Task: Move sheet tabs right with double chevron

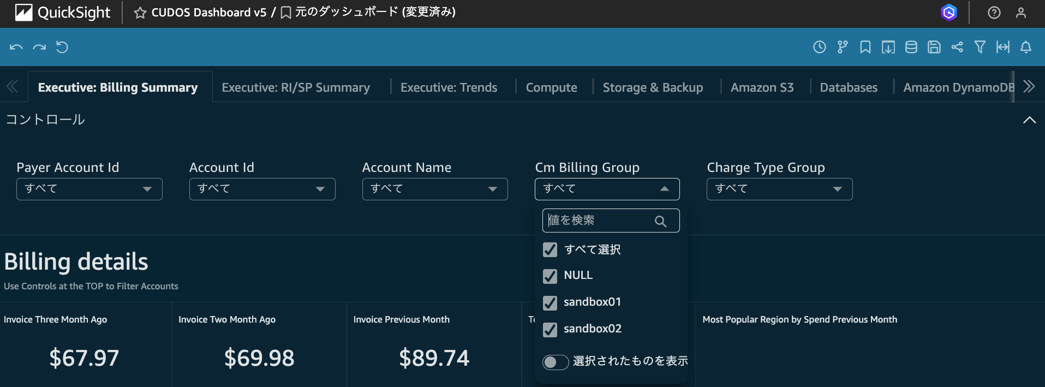Action: pyautogui.click(x=1029, y=86)
